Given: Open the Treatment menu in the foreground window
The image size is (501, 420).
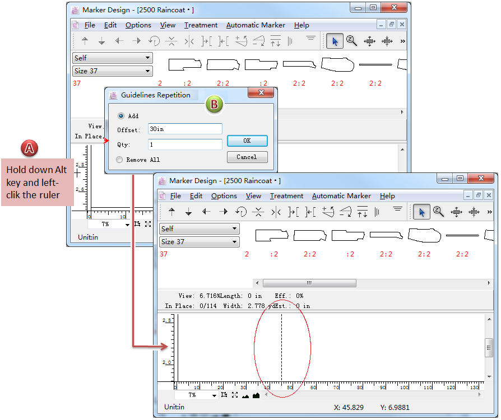Looking at the screenshot, I should point(286,196).
